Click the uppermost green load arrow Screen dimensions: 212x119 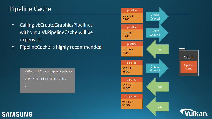click(158, 49)
